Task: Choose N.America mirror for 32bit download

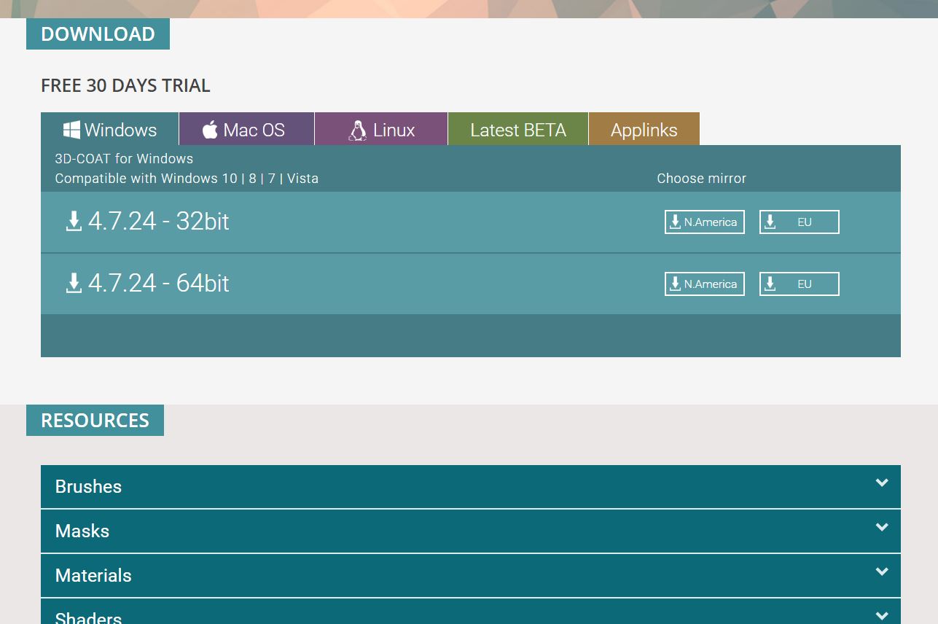Action: [705, 222]
